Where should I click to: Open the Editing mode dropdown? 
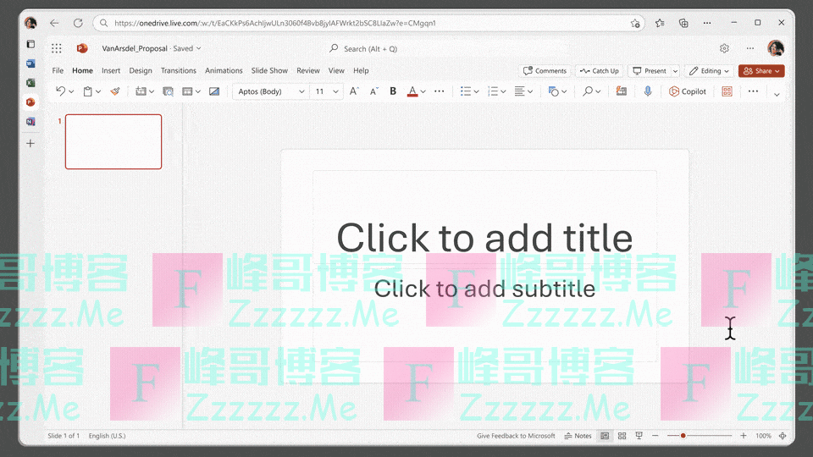[x=709, y=71]
